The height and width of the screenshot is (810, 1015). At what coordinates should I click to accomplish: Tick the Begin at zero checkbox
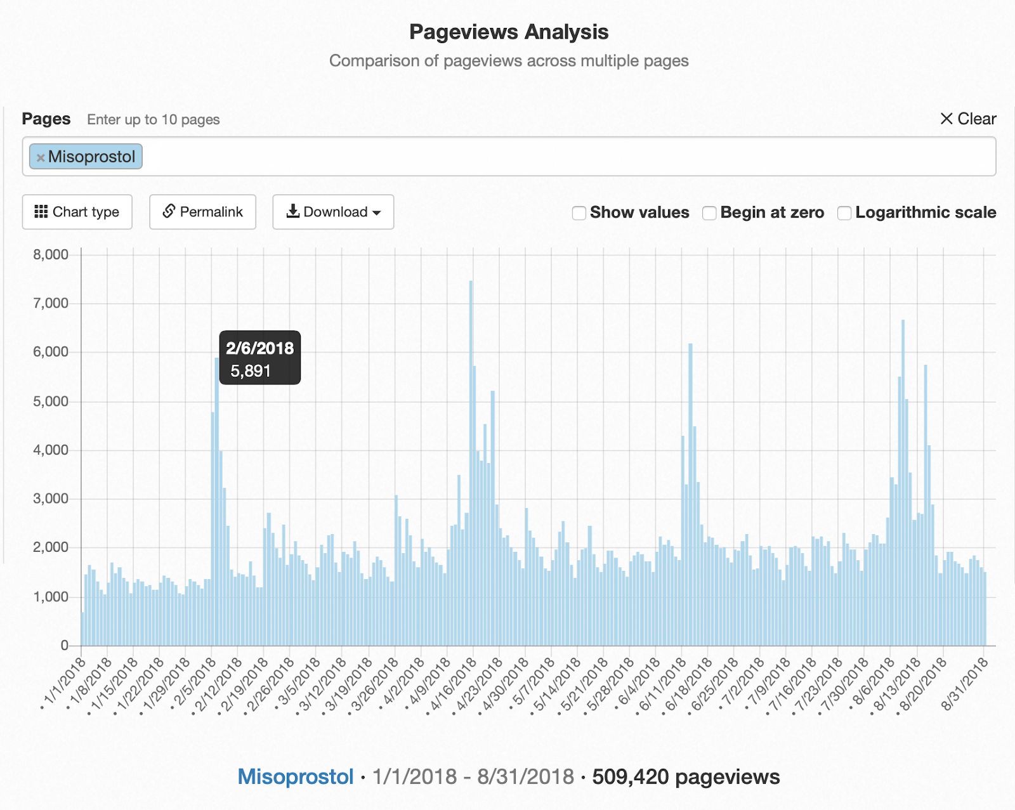[x=709, y=213]
